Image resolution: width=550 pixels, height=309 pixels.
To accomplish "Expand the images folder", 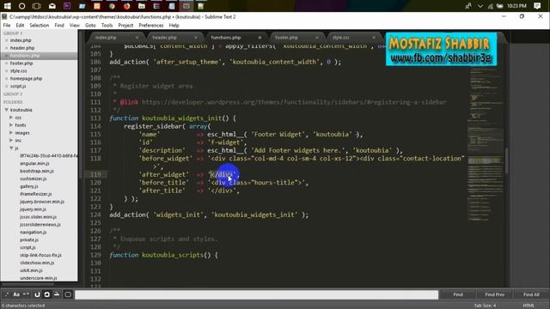I will click(x=11, y=133).
